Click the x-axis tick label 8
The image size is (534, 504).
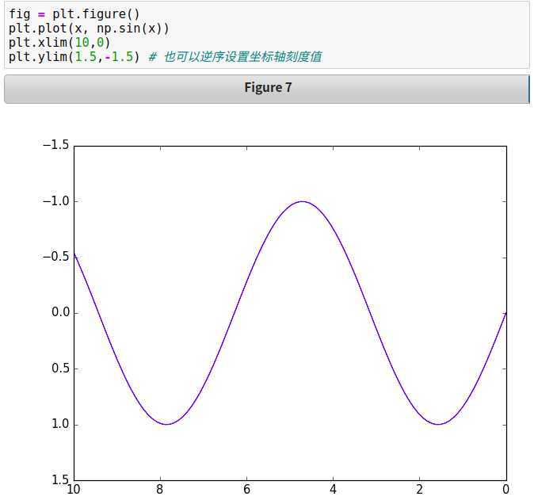click(x=160, y=490)
